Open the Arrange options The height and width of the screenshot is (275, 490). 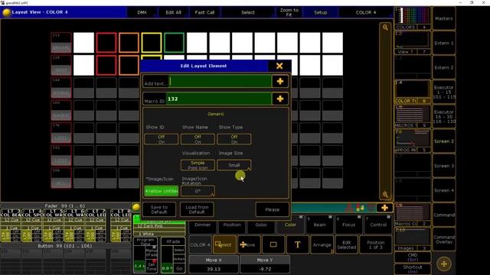[x=322, y=244]
